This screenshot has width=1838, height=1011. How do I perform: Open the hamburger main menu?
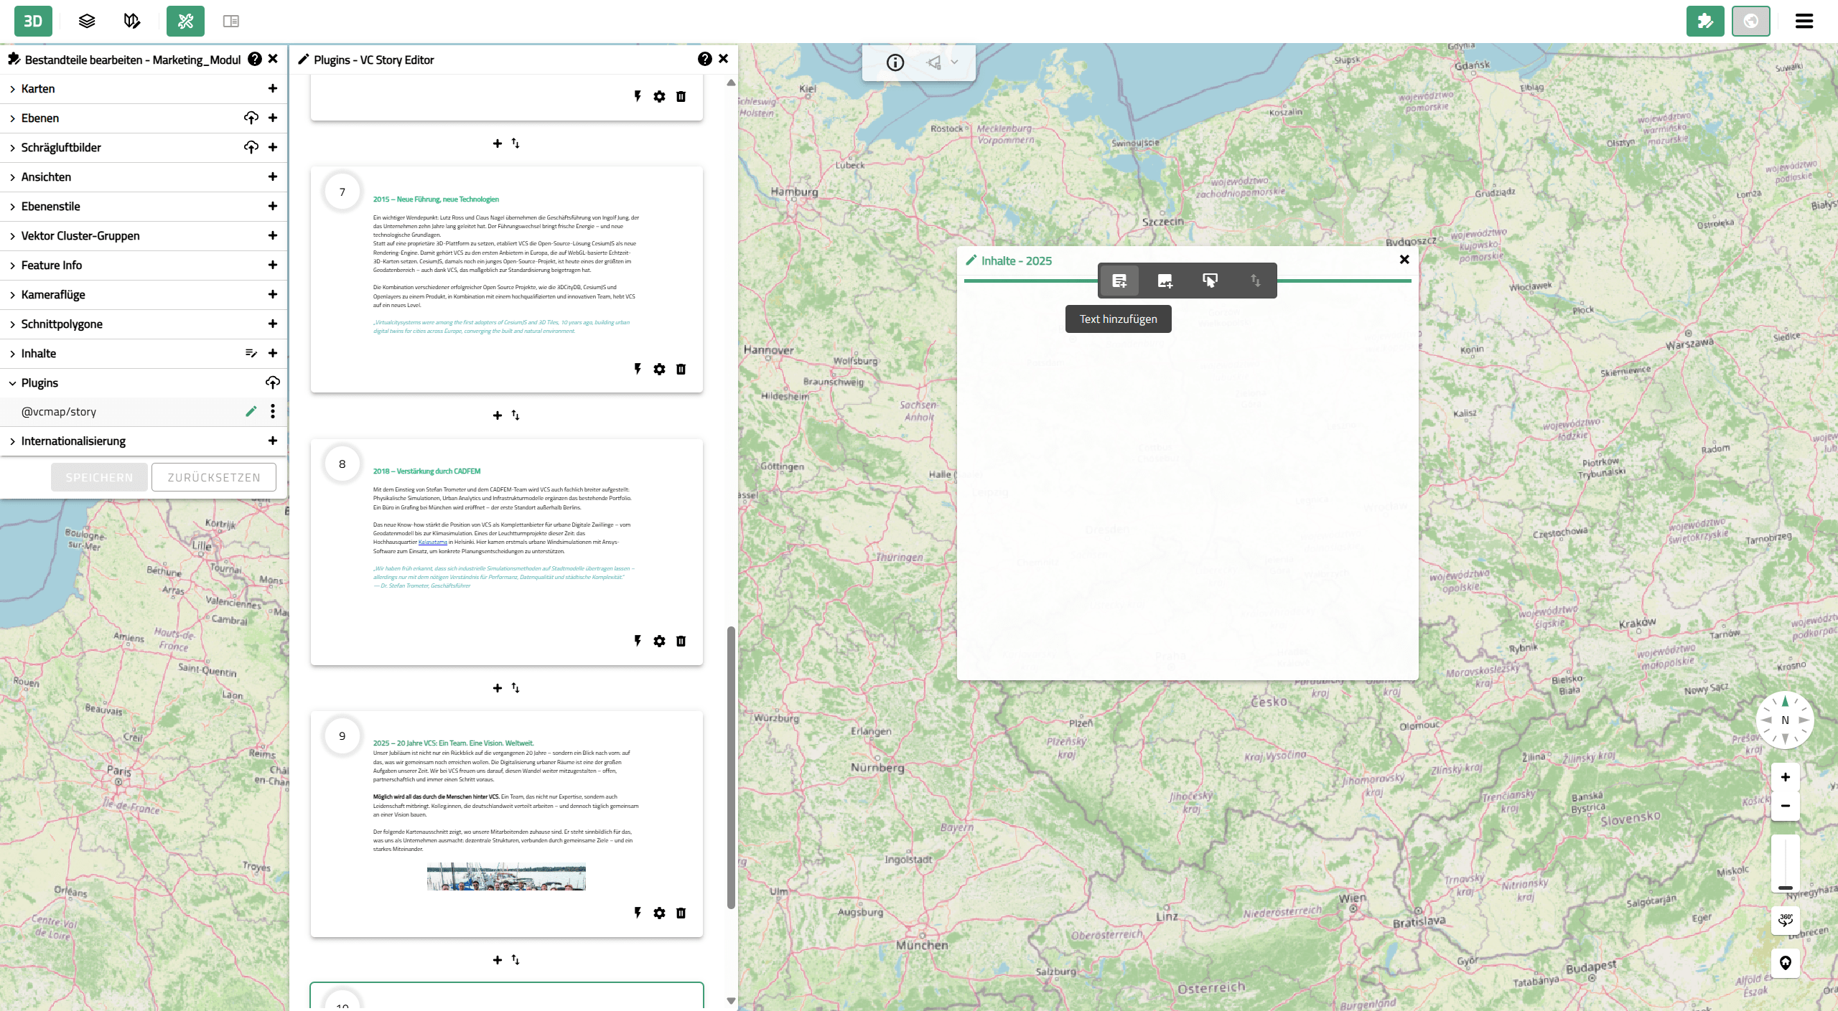click(x=1804, y=21)
